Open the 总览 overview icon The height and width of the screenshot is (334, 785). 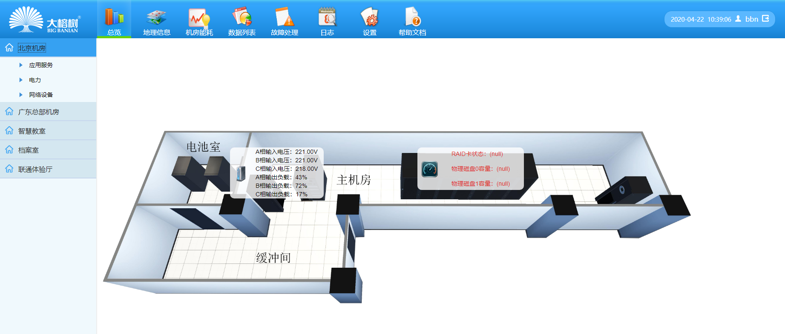pos(114,17)
